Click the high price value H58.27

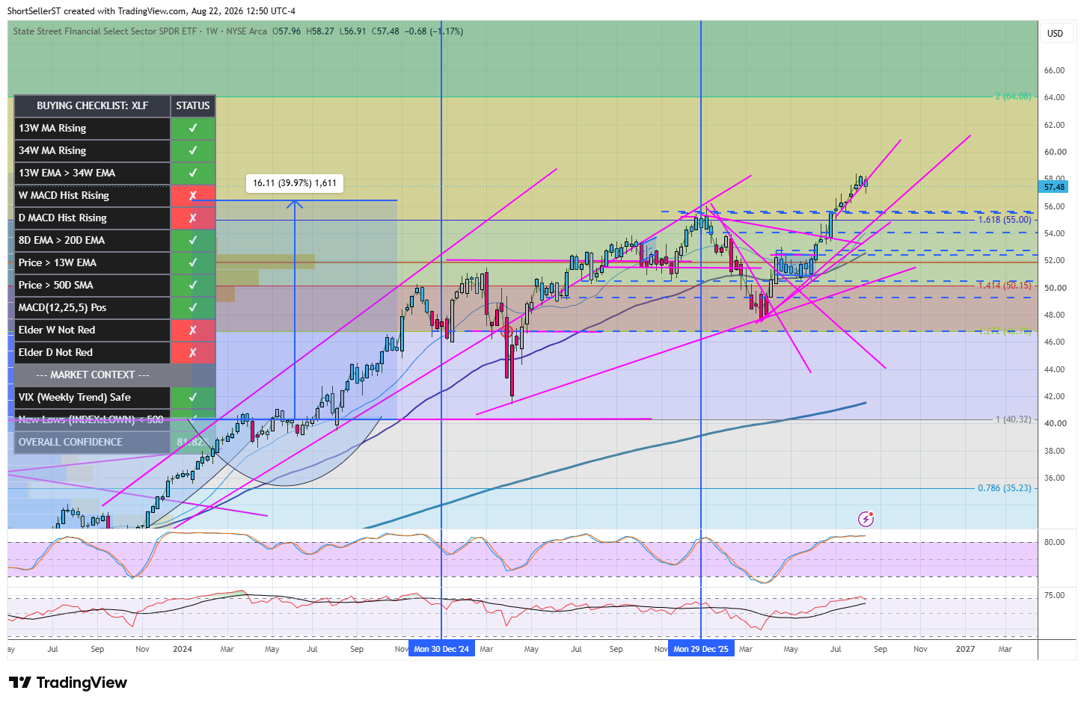click(320, 31)
